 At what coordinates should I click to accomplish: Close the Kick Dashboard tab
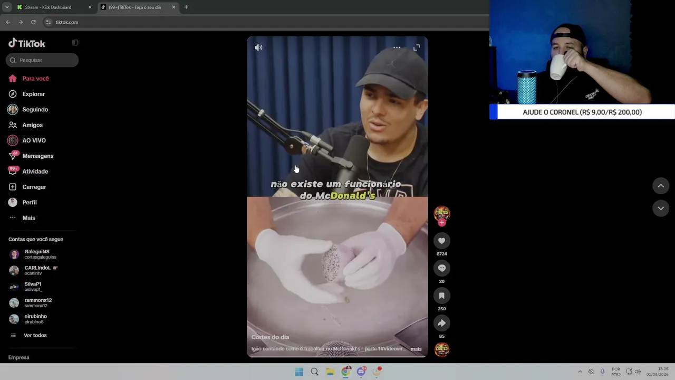click(x=90, y=7)
